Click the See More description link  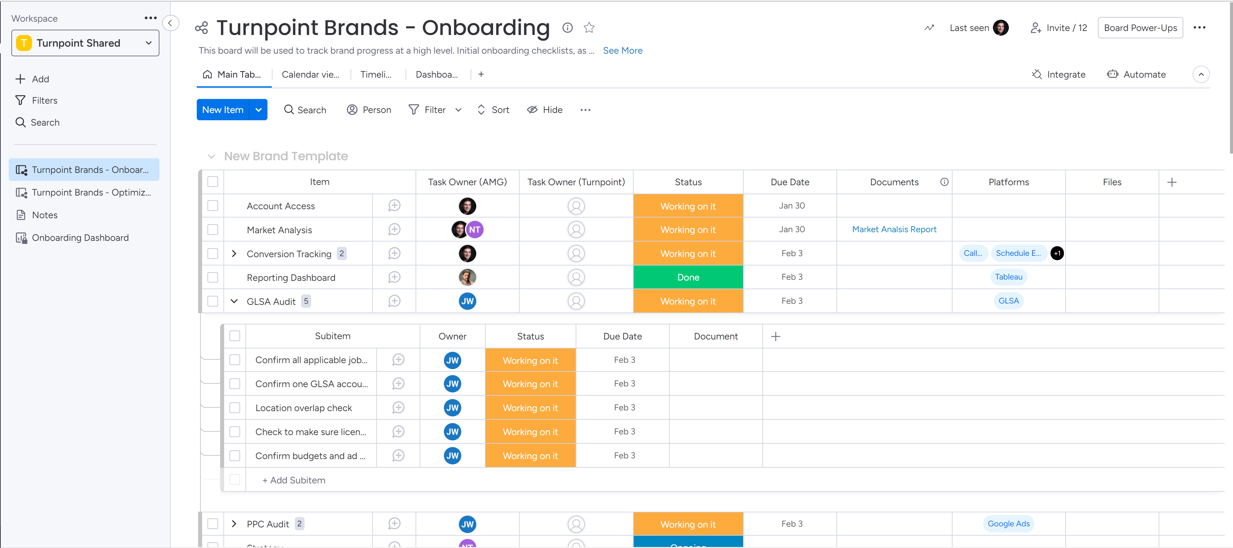(622, 51)
